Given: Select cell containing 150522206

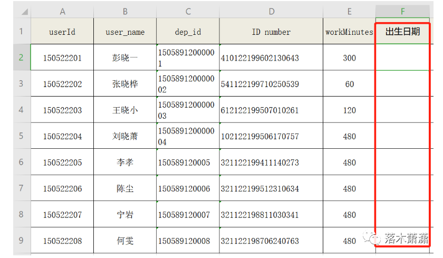Looking at the screenshot, I should point(62,188).
